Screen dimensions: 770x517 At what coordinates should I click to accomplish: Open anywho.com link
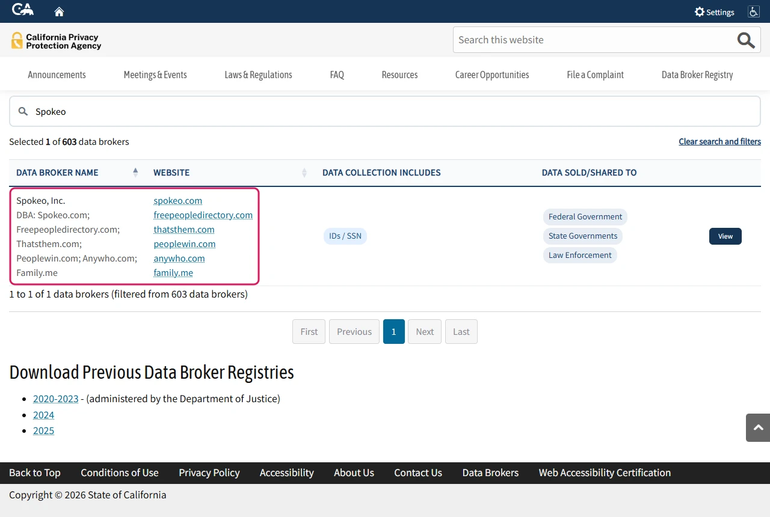point(179,258)
